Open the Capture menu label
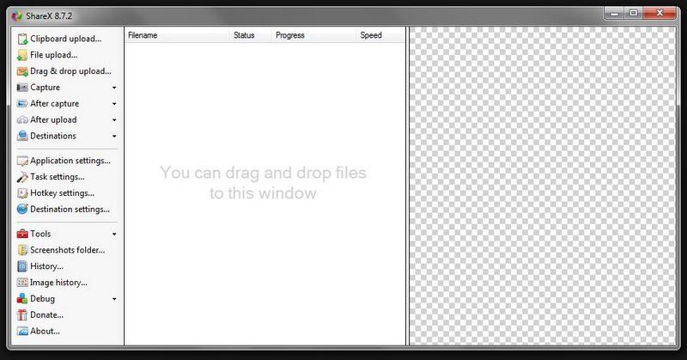The height and width of the screenshot is (360, 687). tap(46, 88)
